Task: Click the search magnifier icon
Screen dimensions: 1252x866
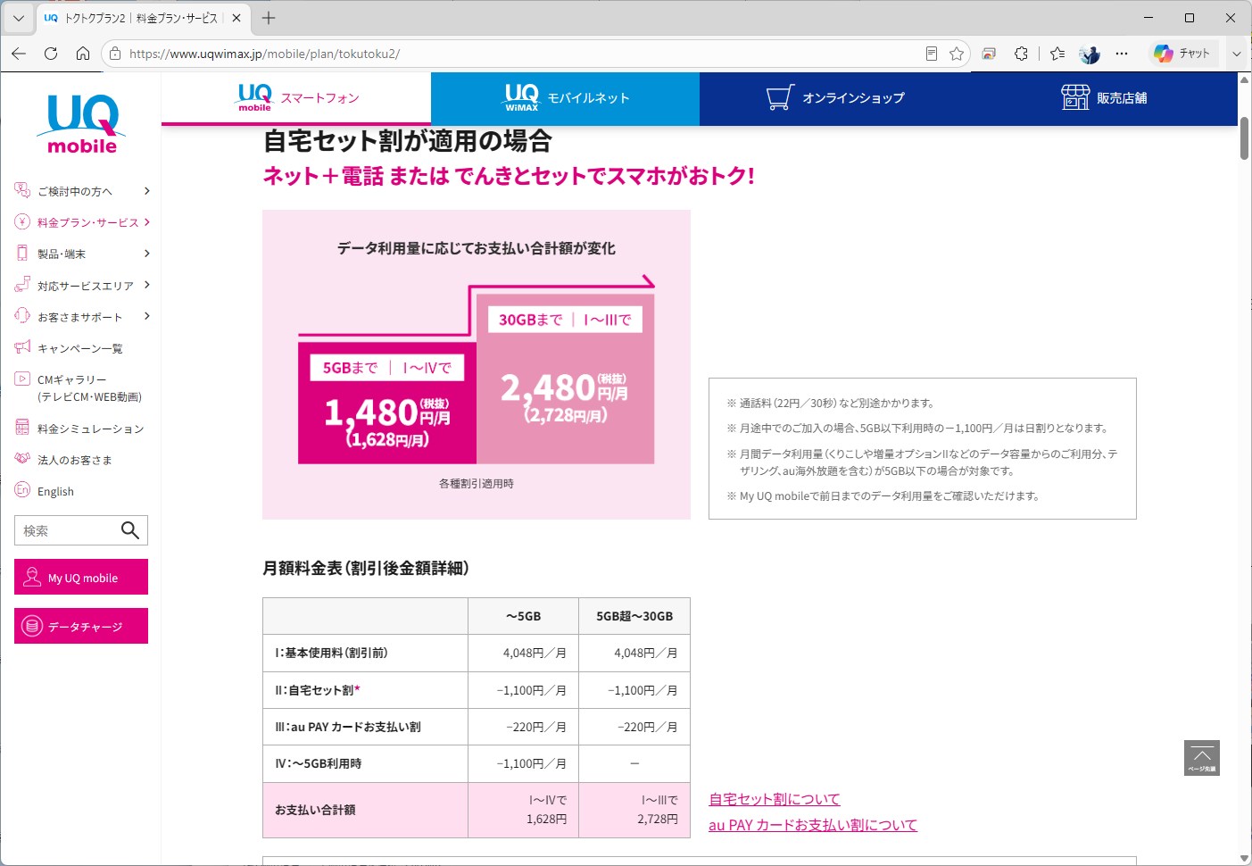Action: coord(130,530)
